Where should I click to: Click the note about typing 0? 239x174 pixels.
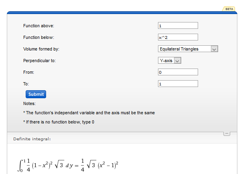point(59,122)
